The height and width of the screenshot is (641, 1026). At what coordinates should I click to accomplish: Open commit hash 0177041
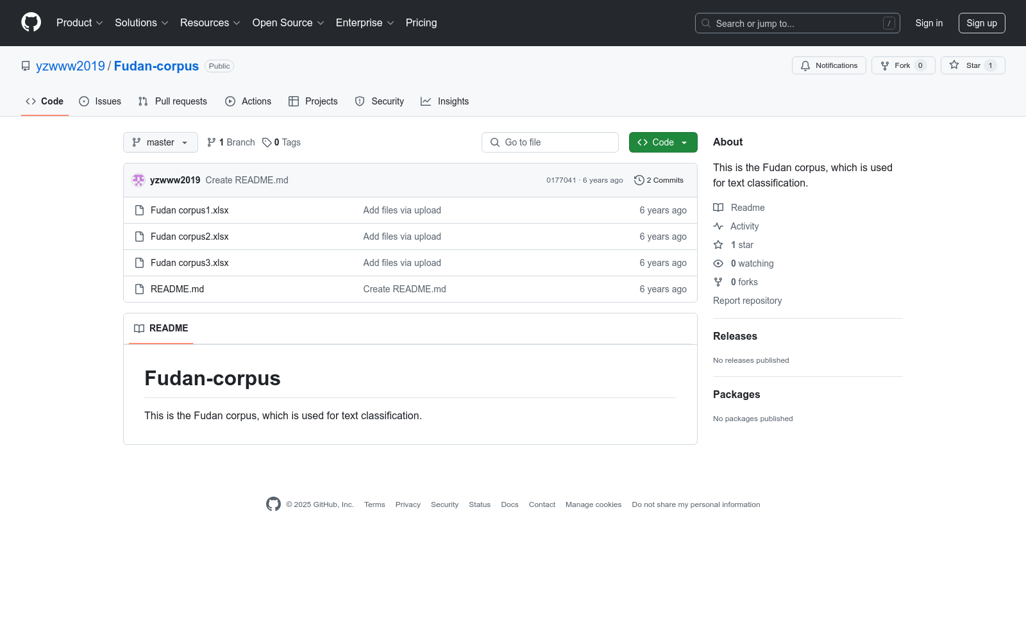point(561,180)
